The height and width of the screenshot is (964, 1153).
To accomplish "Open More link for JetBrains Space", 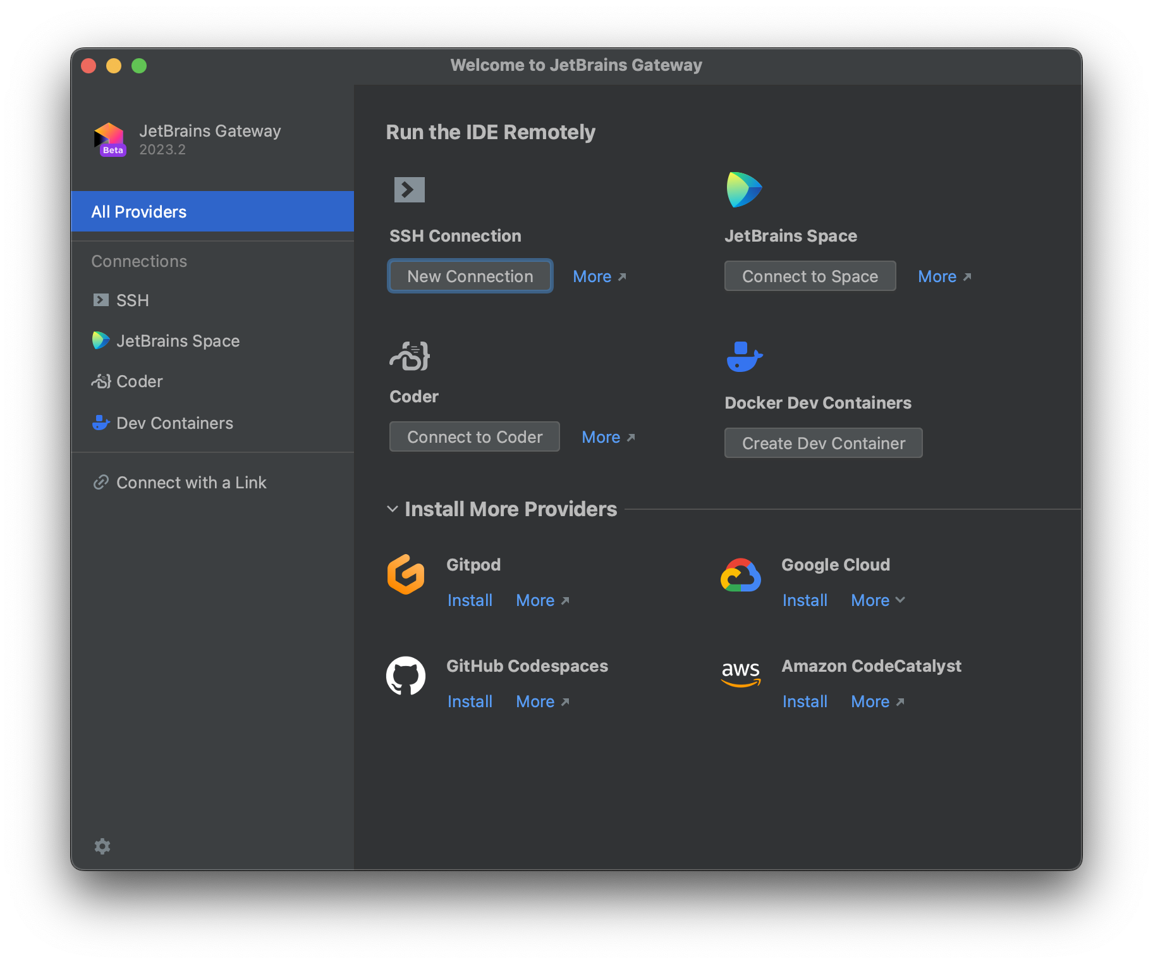I will click(x=944, y=276).
